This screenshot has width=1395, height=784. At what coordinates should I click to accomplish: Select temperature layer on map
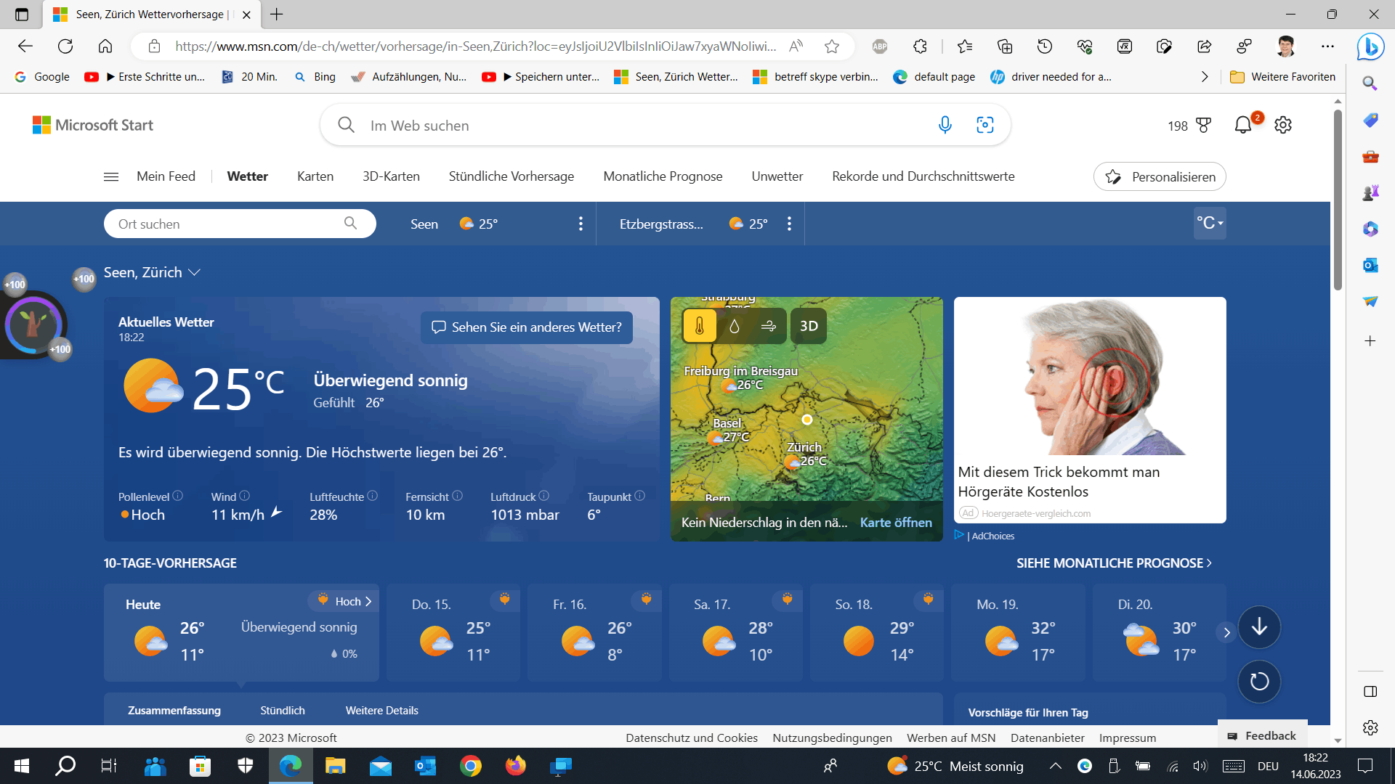pos(699,326)
